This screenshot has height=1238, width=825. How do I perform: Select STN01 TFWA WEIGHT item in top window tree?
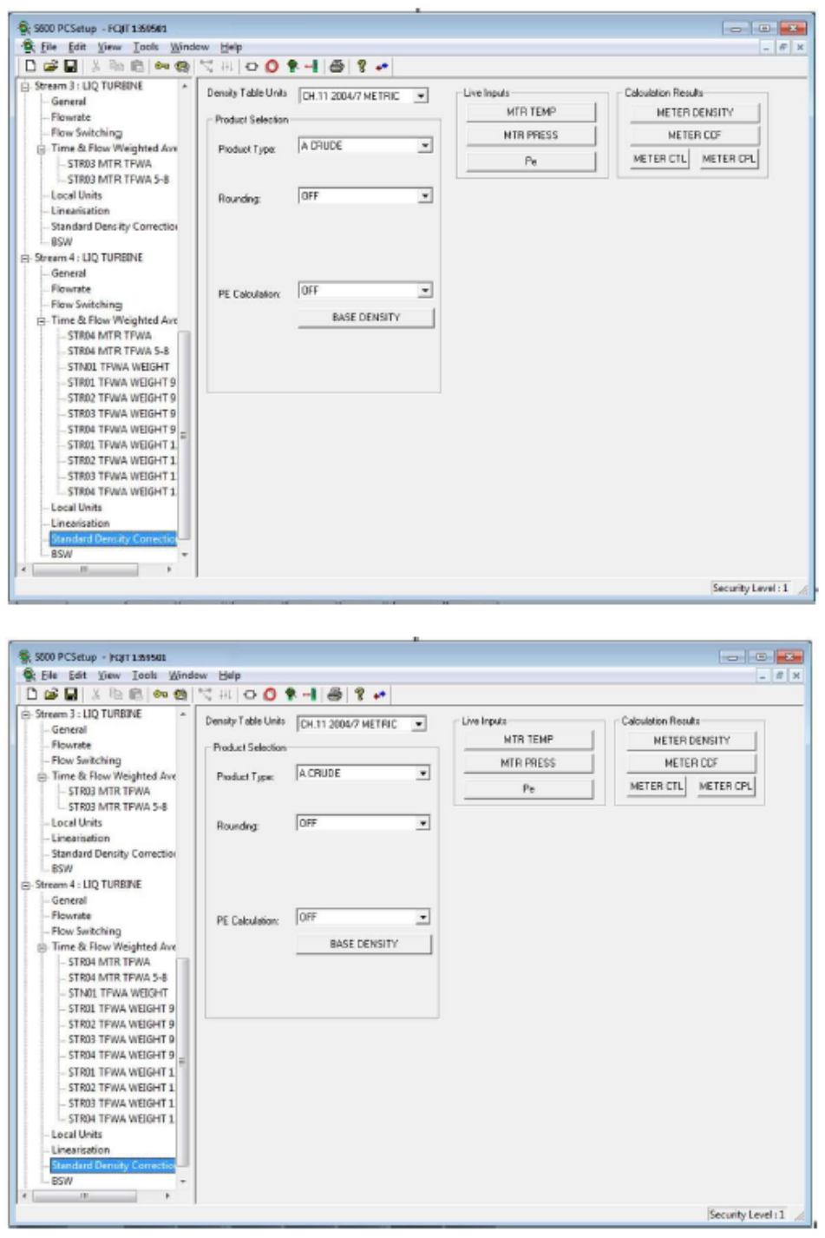tap(118, 367)
